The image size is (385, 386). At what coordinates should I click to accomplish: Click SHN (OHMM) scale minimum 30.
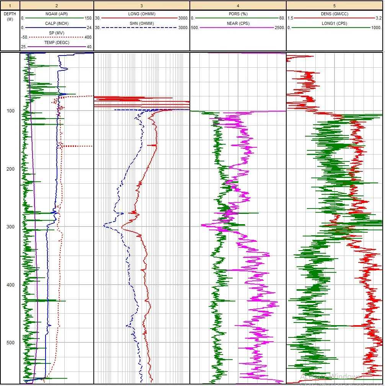(98, 28)
